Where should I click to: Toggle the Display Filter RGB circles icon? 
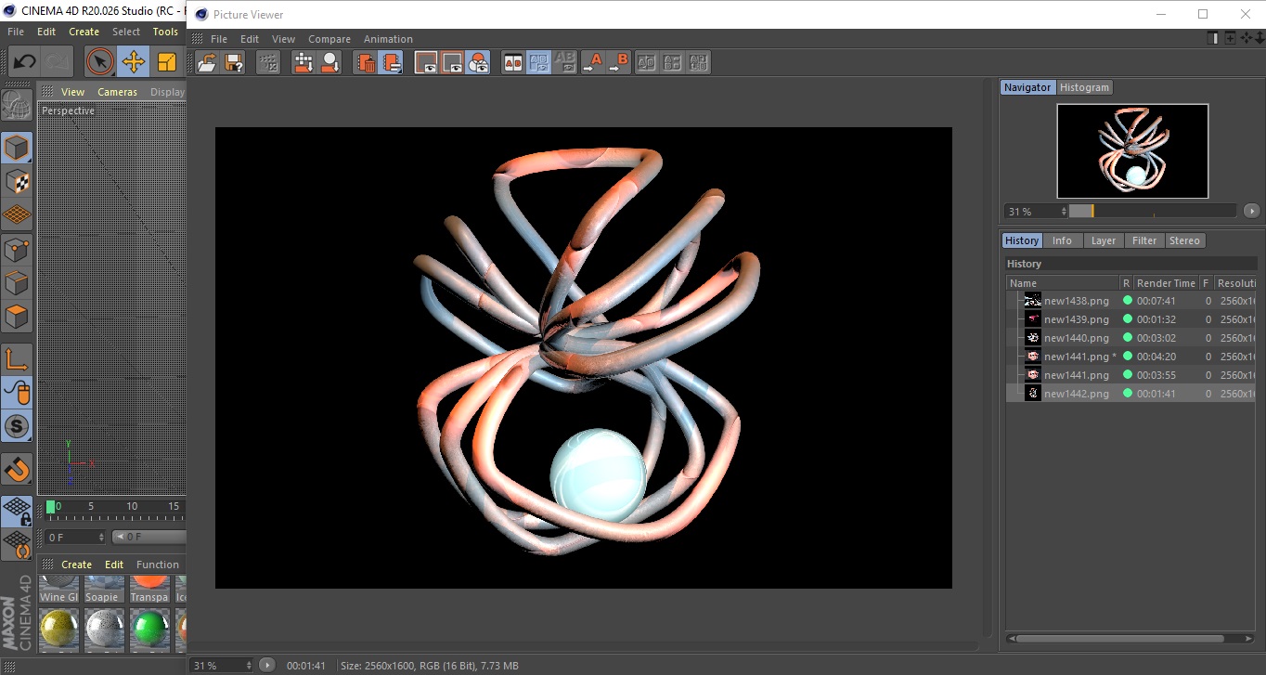coord(478,62)
